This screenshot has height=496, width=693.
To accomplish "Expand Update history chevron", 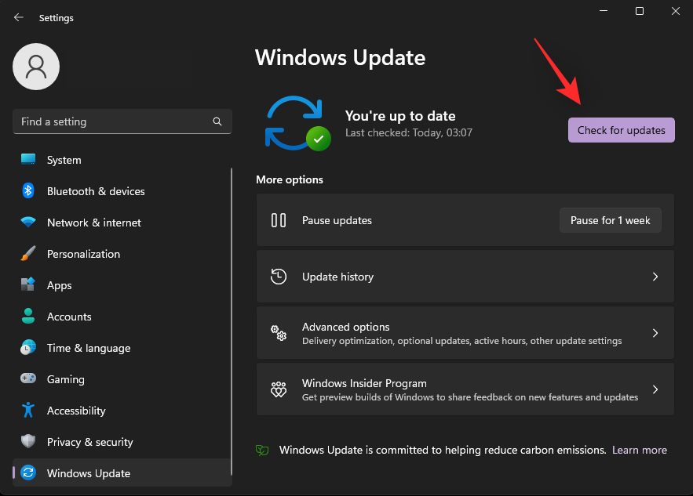I will (x=655, y=277).
